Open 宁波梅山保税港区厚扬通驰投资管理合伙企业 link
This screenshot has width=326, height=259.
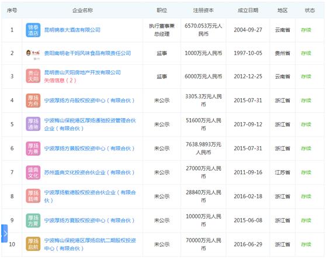pyautogui.click(x=90, y=125)
